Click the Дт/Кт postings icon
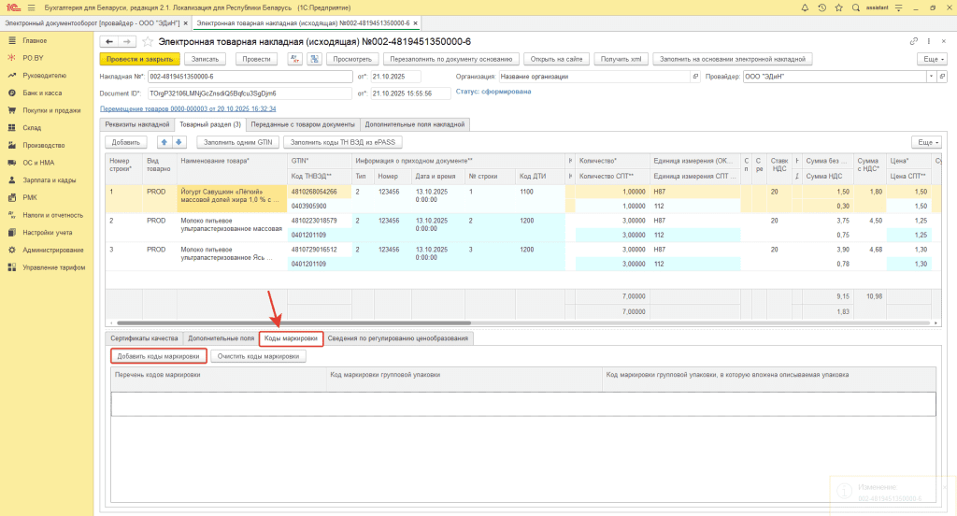The width and height of the screenshot is (957, 516). click(295, 59)
